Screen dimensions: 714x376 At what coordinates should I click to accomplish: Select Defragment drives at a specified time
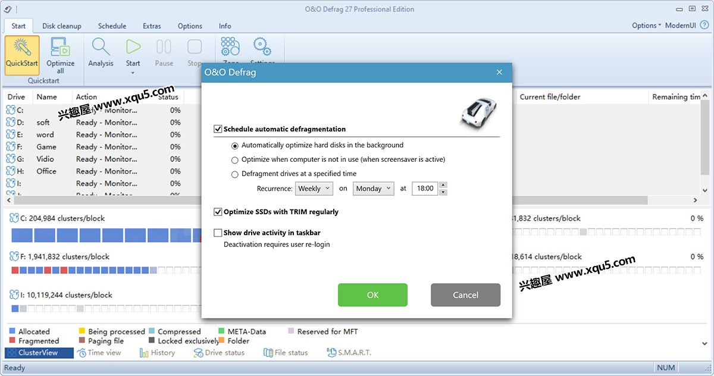tap(235, 174)
